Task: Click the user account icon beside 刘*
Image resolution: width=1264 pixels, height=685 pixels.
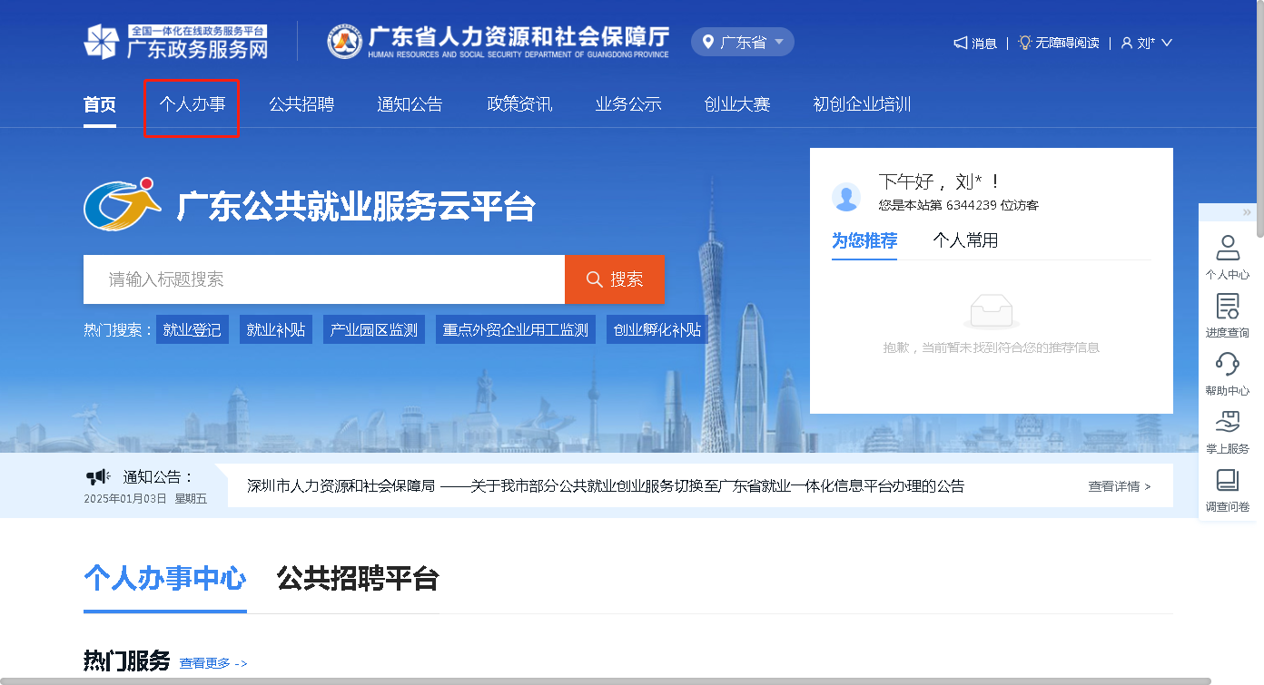Action: point(1127,43)
